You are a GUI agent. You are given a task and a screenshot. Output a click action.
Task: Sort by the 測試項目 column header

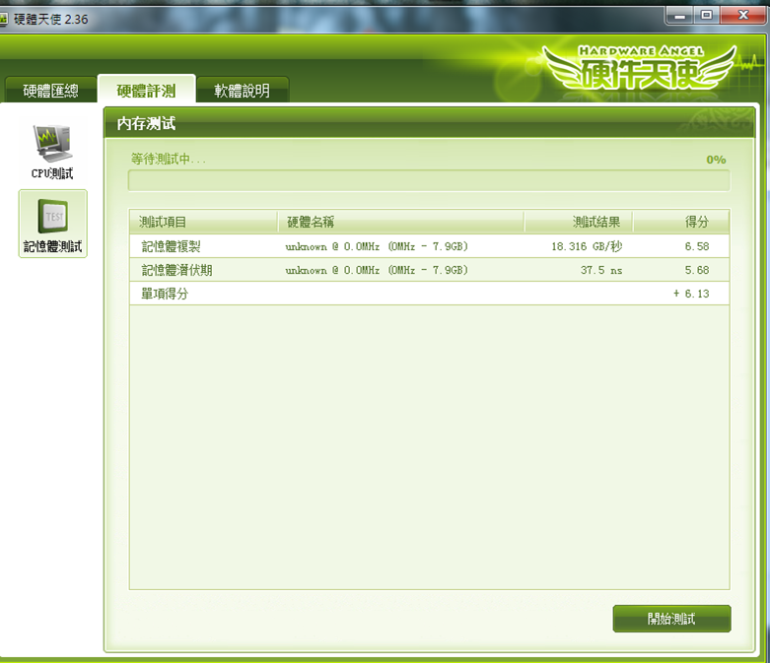[203, 222]
